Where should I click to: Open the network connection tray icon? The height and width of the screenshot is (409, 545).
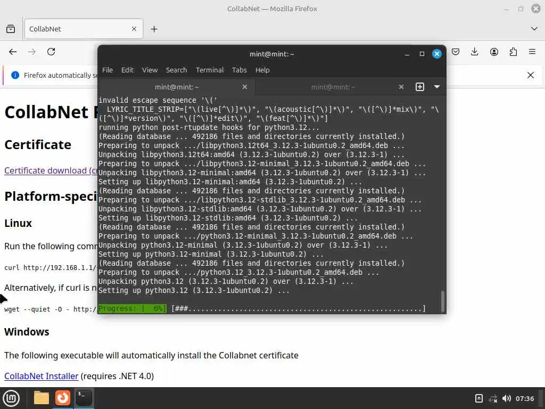point(493,398)
